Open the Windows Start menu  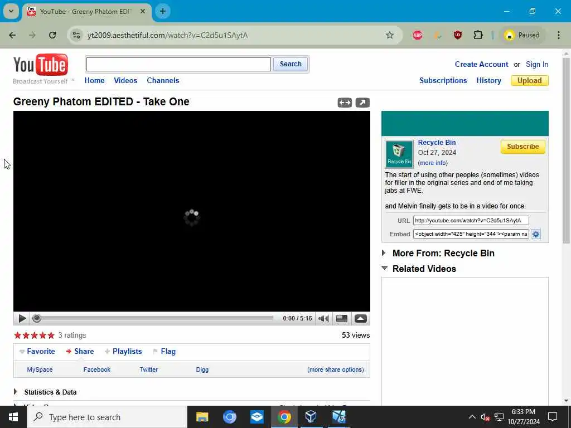tap(13, 417)
